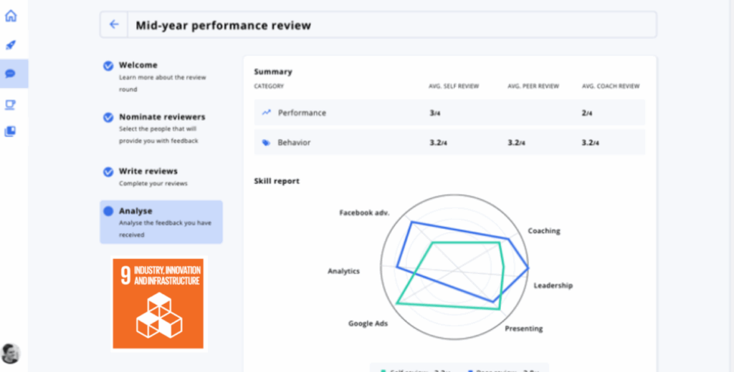This screenshot has width=734, height=372.
Task: Click the Welcome step checkmark
Action: click(108, 66)
